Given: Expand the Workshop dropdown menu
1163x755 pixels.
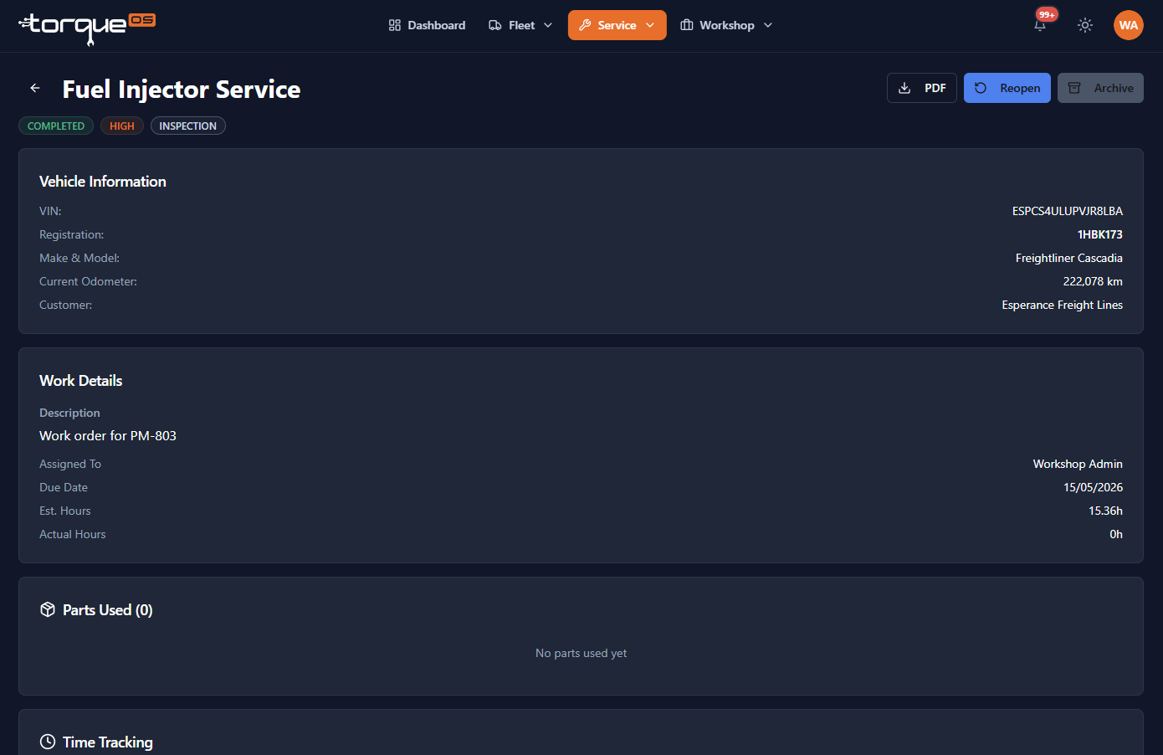Looking at the screenshot, I should (726, 25).
